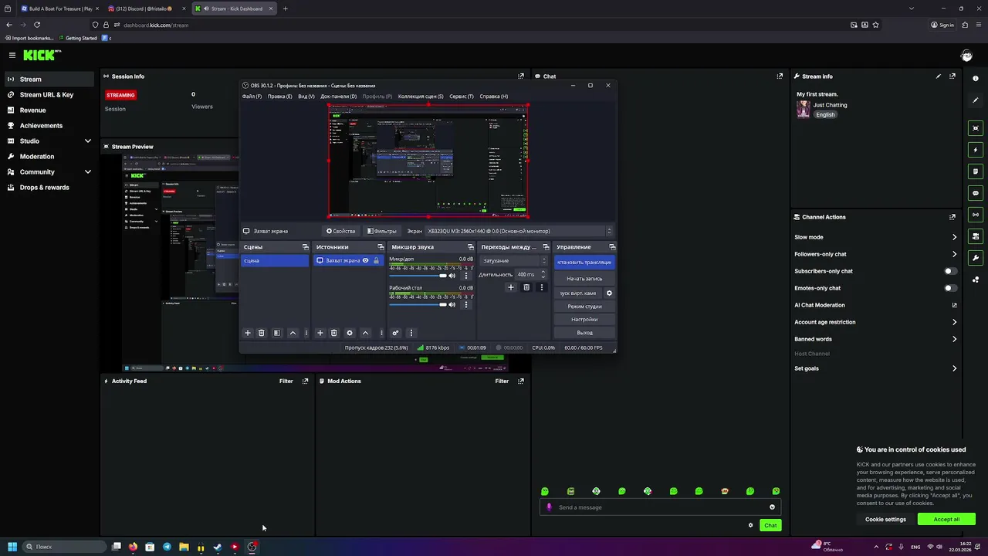The height and width of the screenshot is (556, 988).
Task: Click the broadcast signal icon in right sidebar
Action: pyautogui.click(x=976, y=215)
